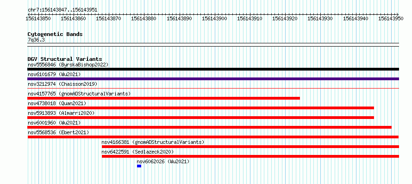Open nsv5913893 (Almarri2020) variant label
The height and width of the screenshot is (184, 412).
click(x=61, y=113)
